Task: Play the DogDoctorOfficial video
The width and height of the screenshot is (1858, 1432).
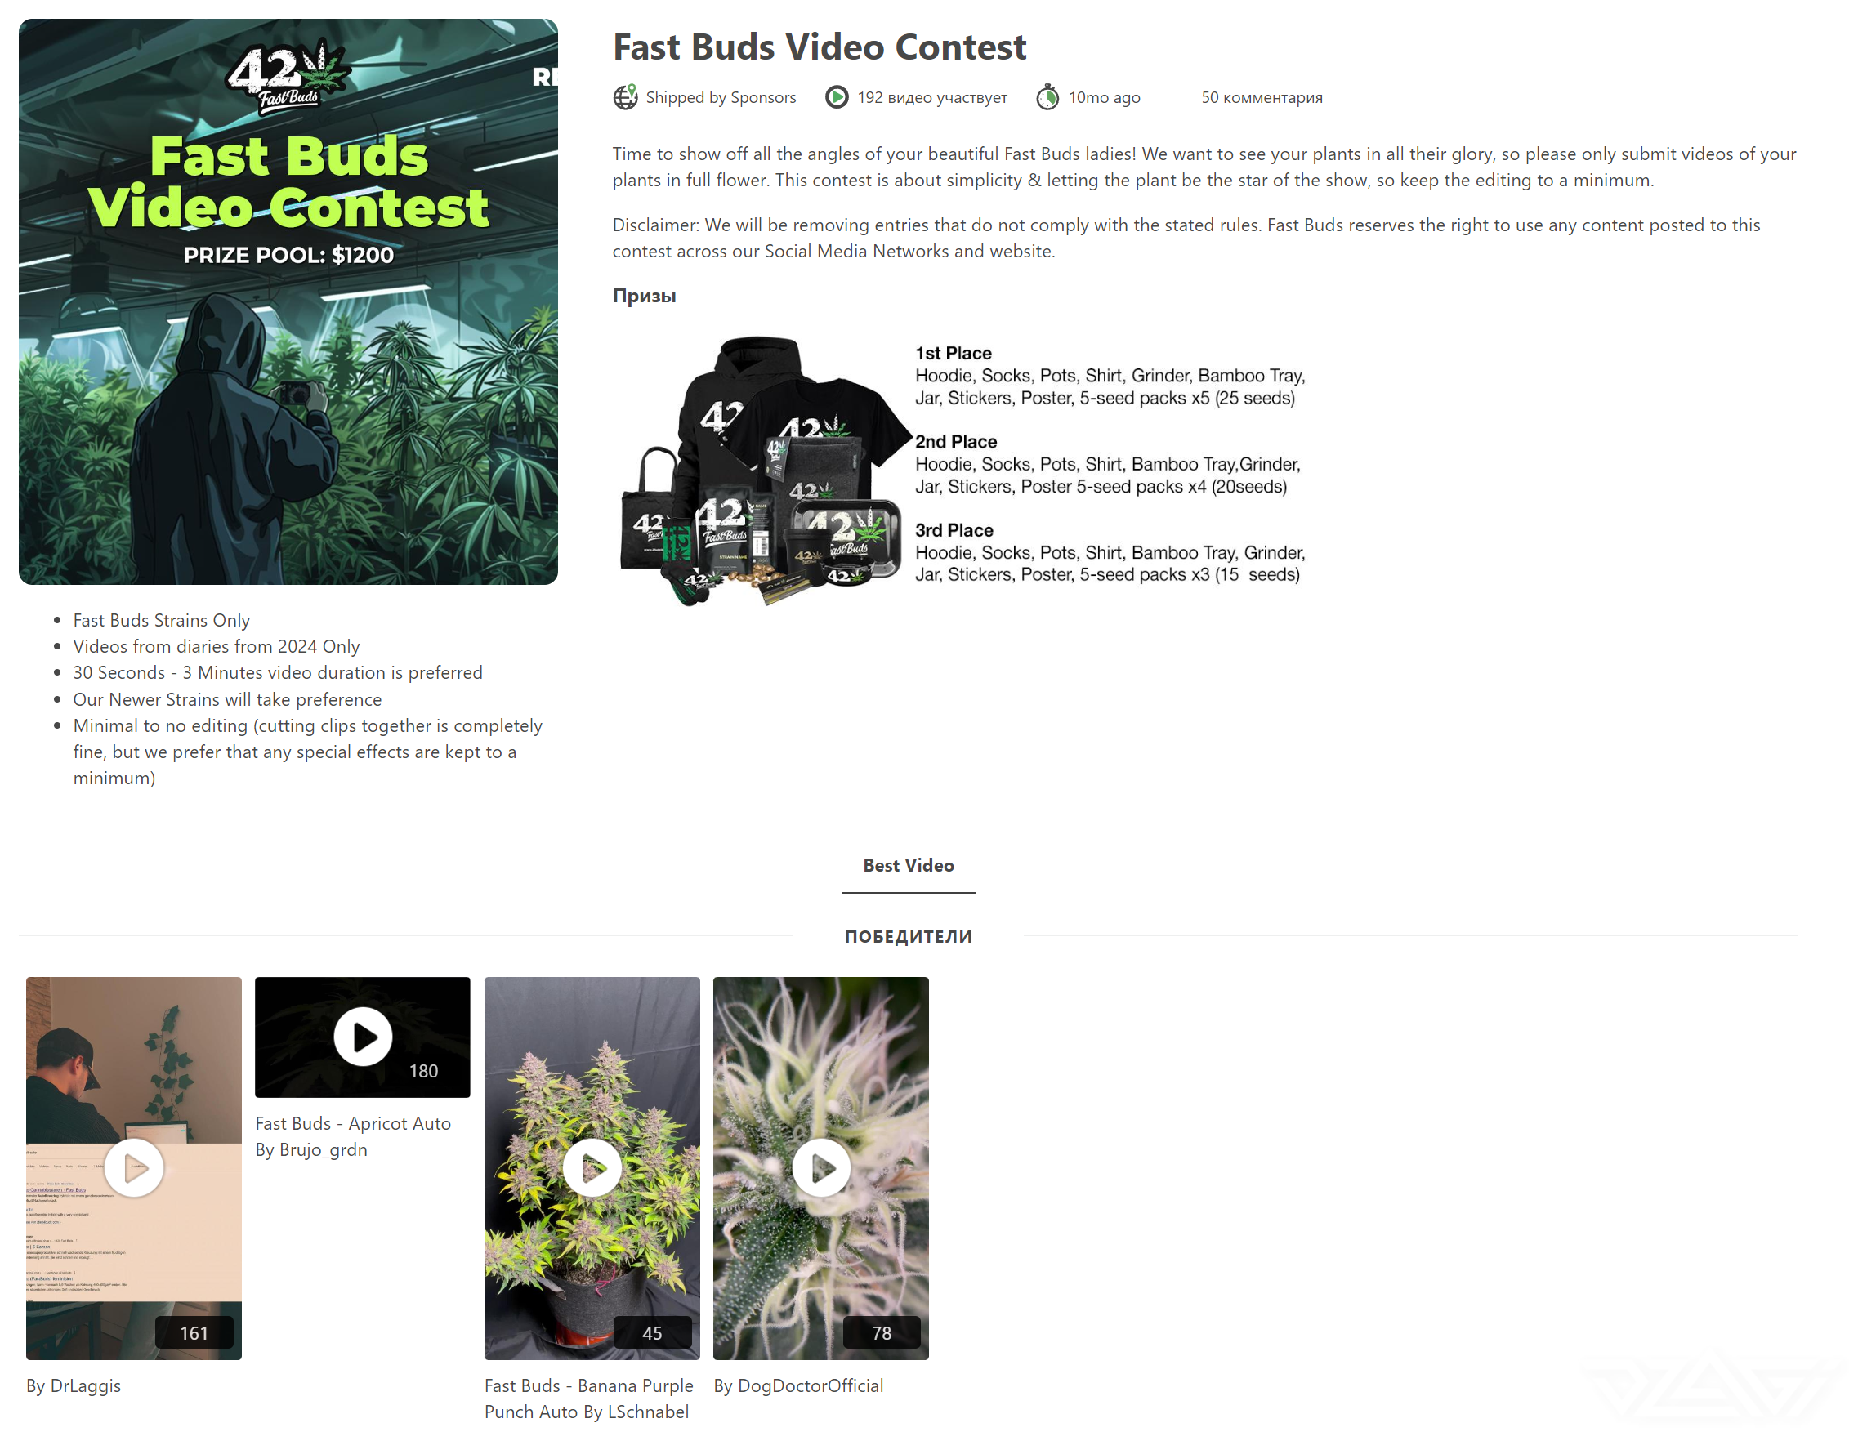Action: [x=821, y=1168]
